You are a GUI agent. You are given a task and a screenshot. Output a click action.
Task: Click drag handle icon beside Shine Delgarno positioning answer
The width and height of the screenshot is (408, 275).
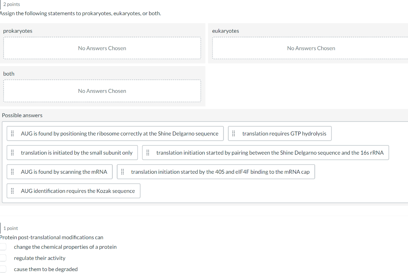click(12, 134)
